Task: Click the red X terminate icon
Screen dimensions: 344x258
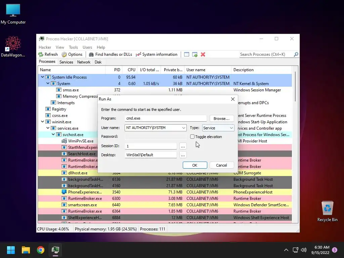Action: point(203,54)
